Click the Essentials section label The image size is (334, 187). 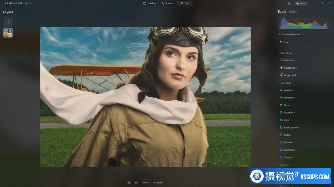[285, 83]
